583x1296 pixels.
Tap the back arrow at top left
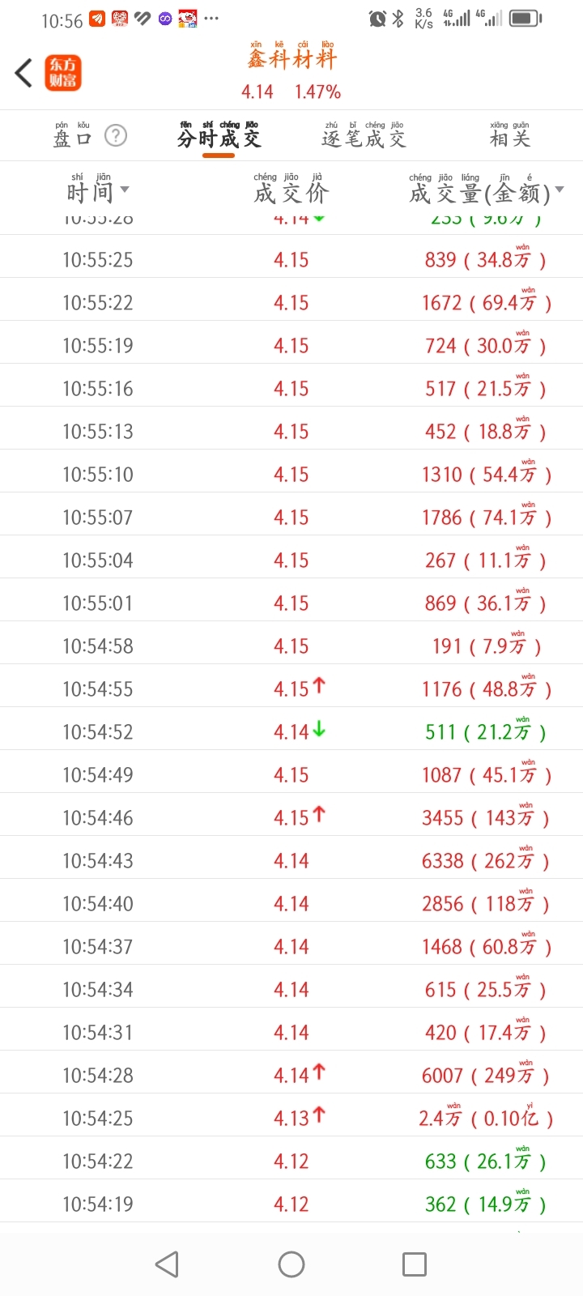pos(23,73)
